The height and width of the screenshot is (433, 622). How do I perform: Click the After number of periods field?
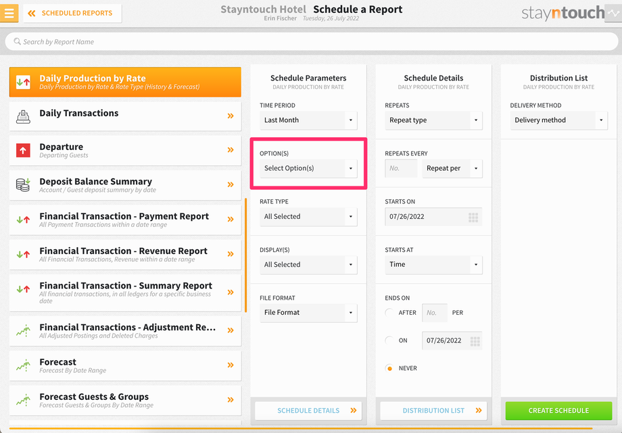pyautogui.click(x=435, y=313)
